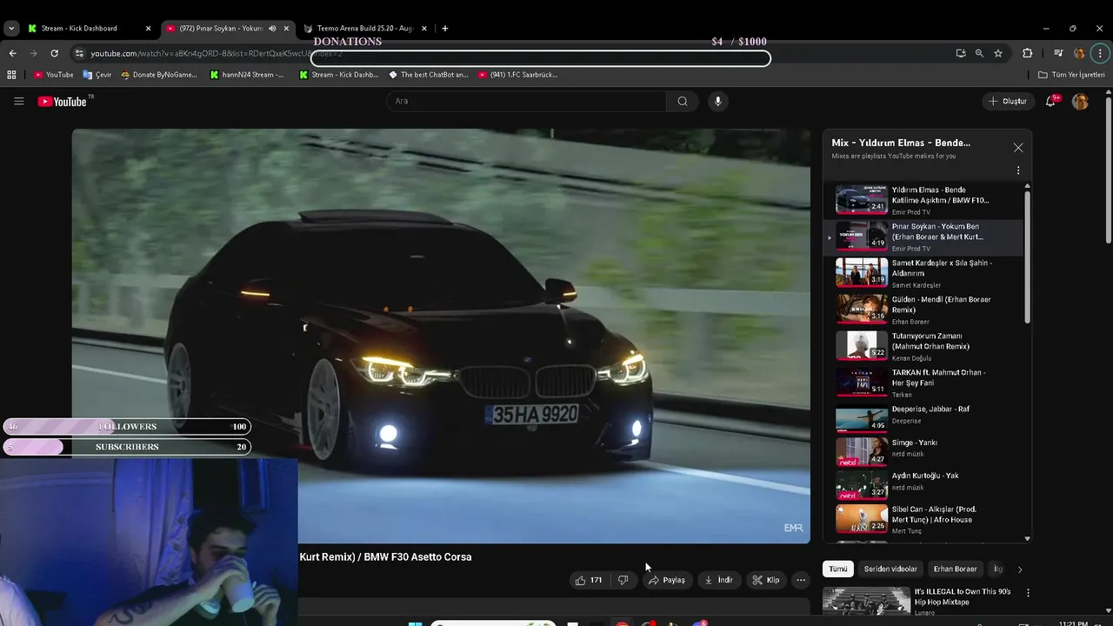
Task: Open The best ChatBot bookmark
Action: (x=429, y=75)
